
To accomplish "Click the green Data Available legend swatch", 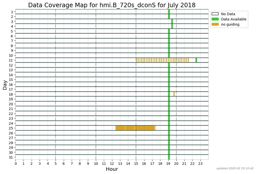I will click(215, 19).
